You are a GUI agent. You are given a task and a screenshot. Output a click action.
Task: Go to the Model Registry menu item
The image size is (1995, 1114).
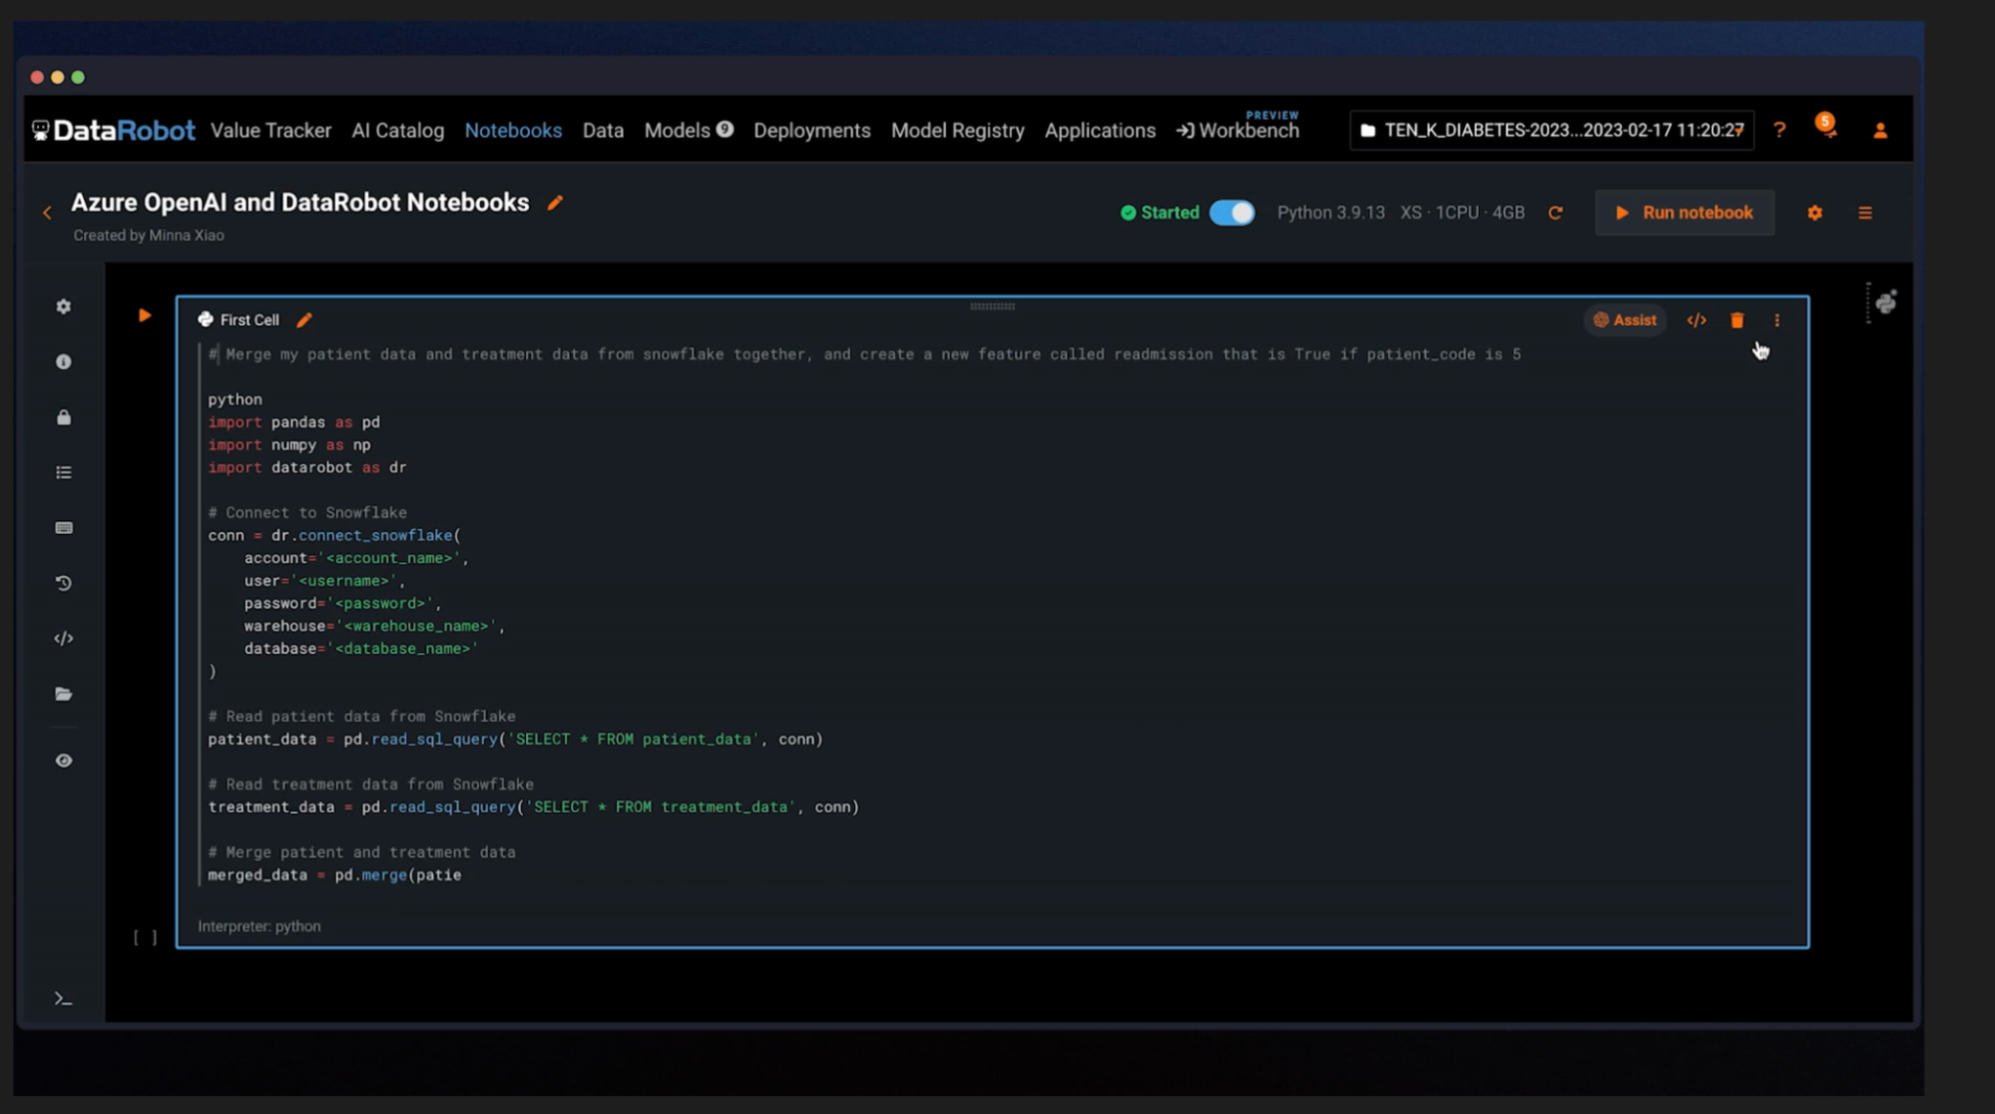957,131
